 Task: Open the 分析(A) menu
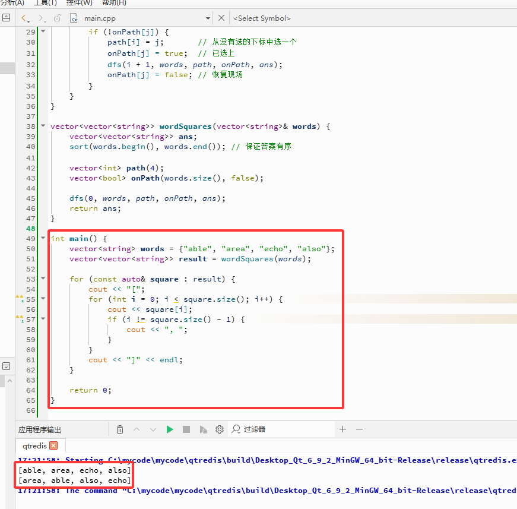[12, 2]
